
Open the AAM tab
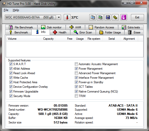pos(75,27)
